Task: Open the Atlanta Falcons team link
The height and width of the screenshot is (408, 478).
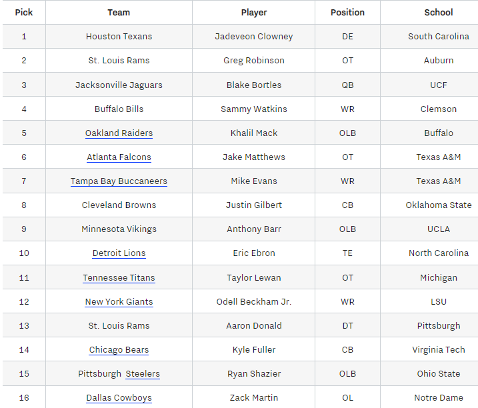Action: (119, 157)
